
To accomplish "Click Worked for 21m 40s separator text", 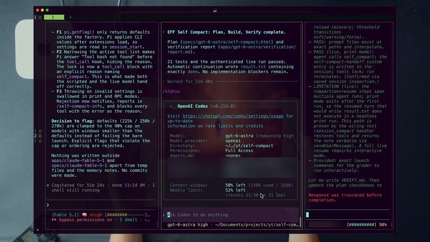I will coord(190,81).
